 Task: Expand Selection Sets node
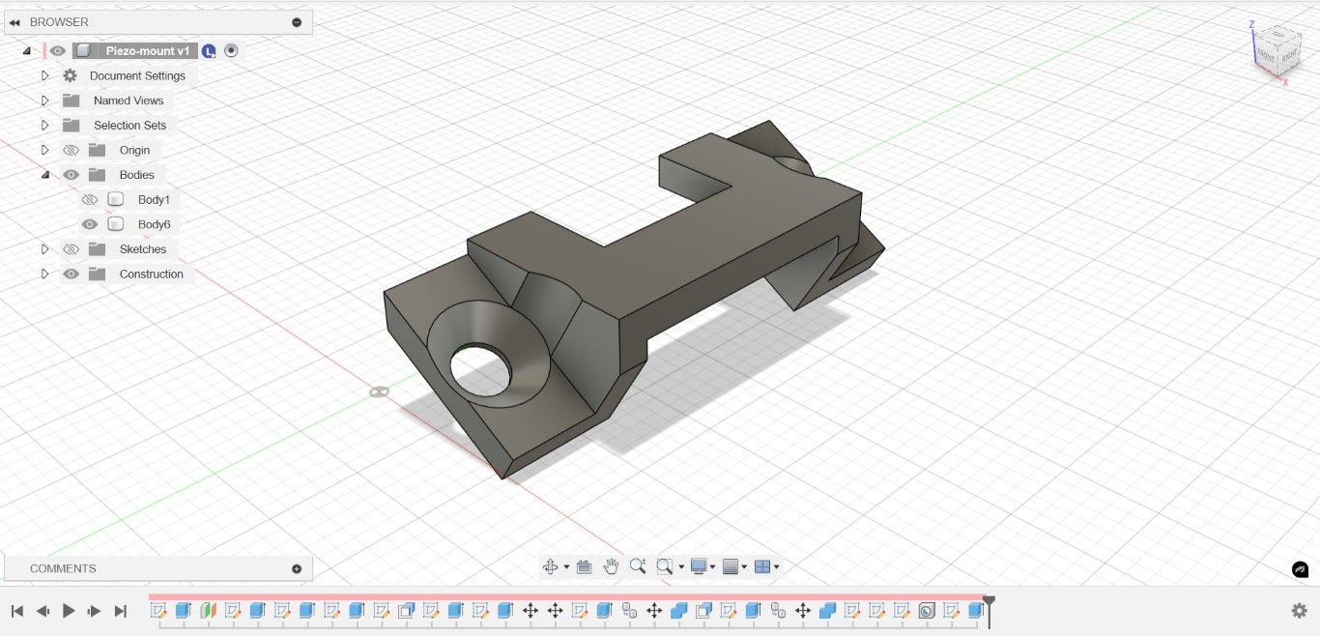(x=44, y=126)
